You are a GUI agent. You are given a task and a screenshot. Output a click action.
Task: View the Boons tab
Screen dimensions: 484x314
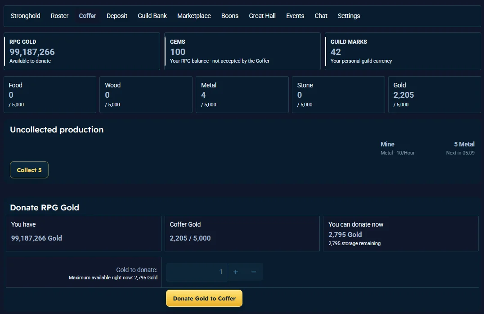coord(230,16)
